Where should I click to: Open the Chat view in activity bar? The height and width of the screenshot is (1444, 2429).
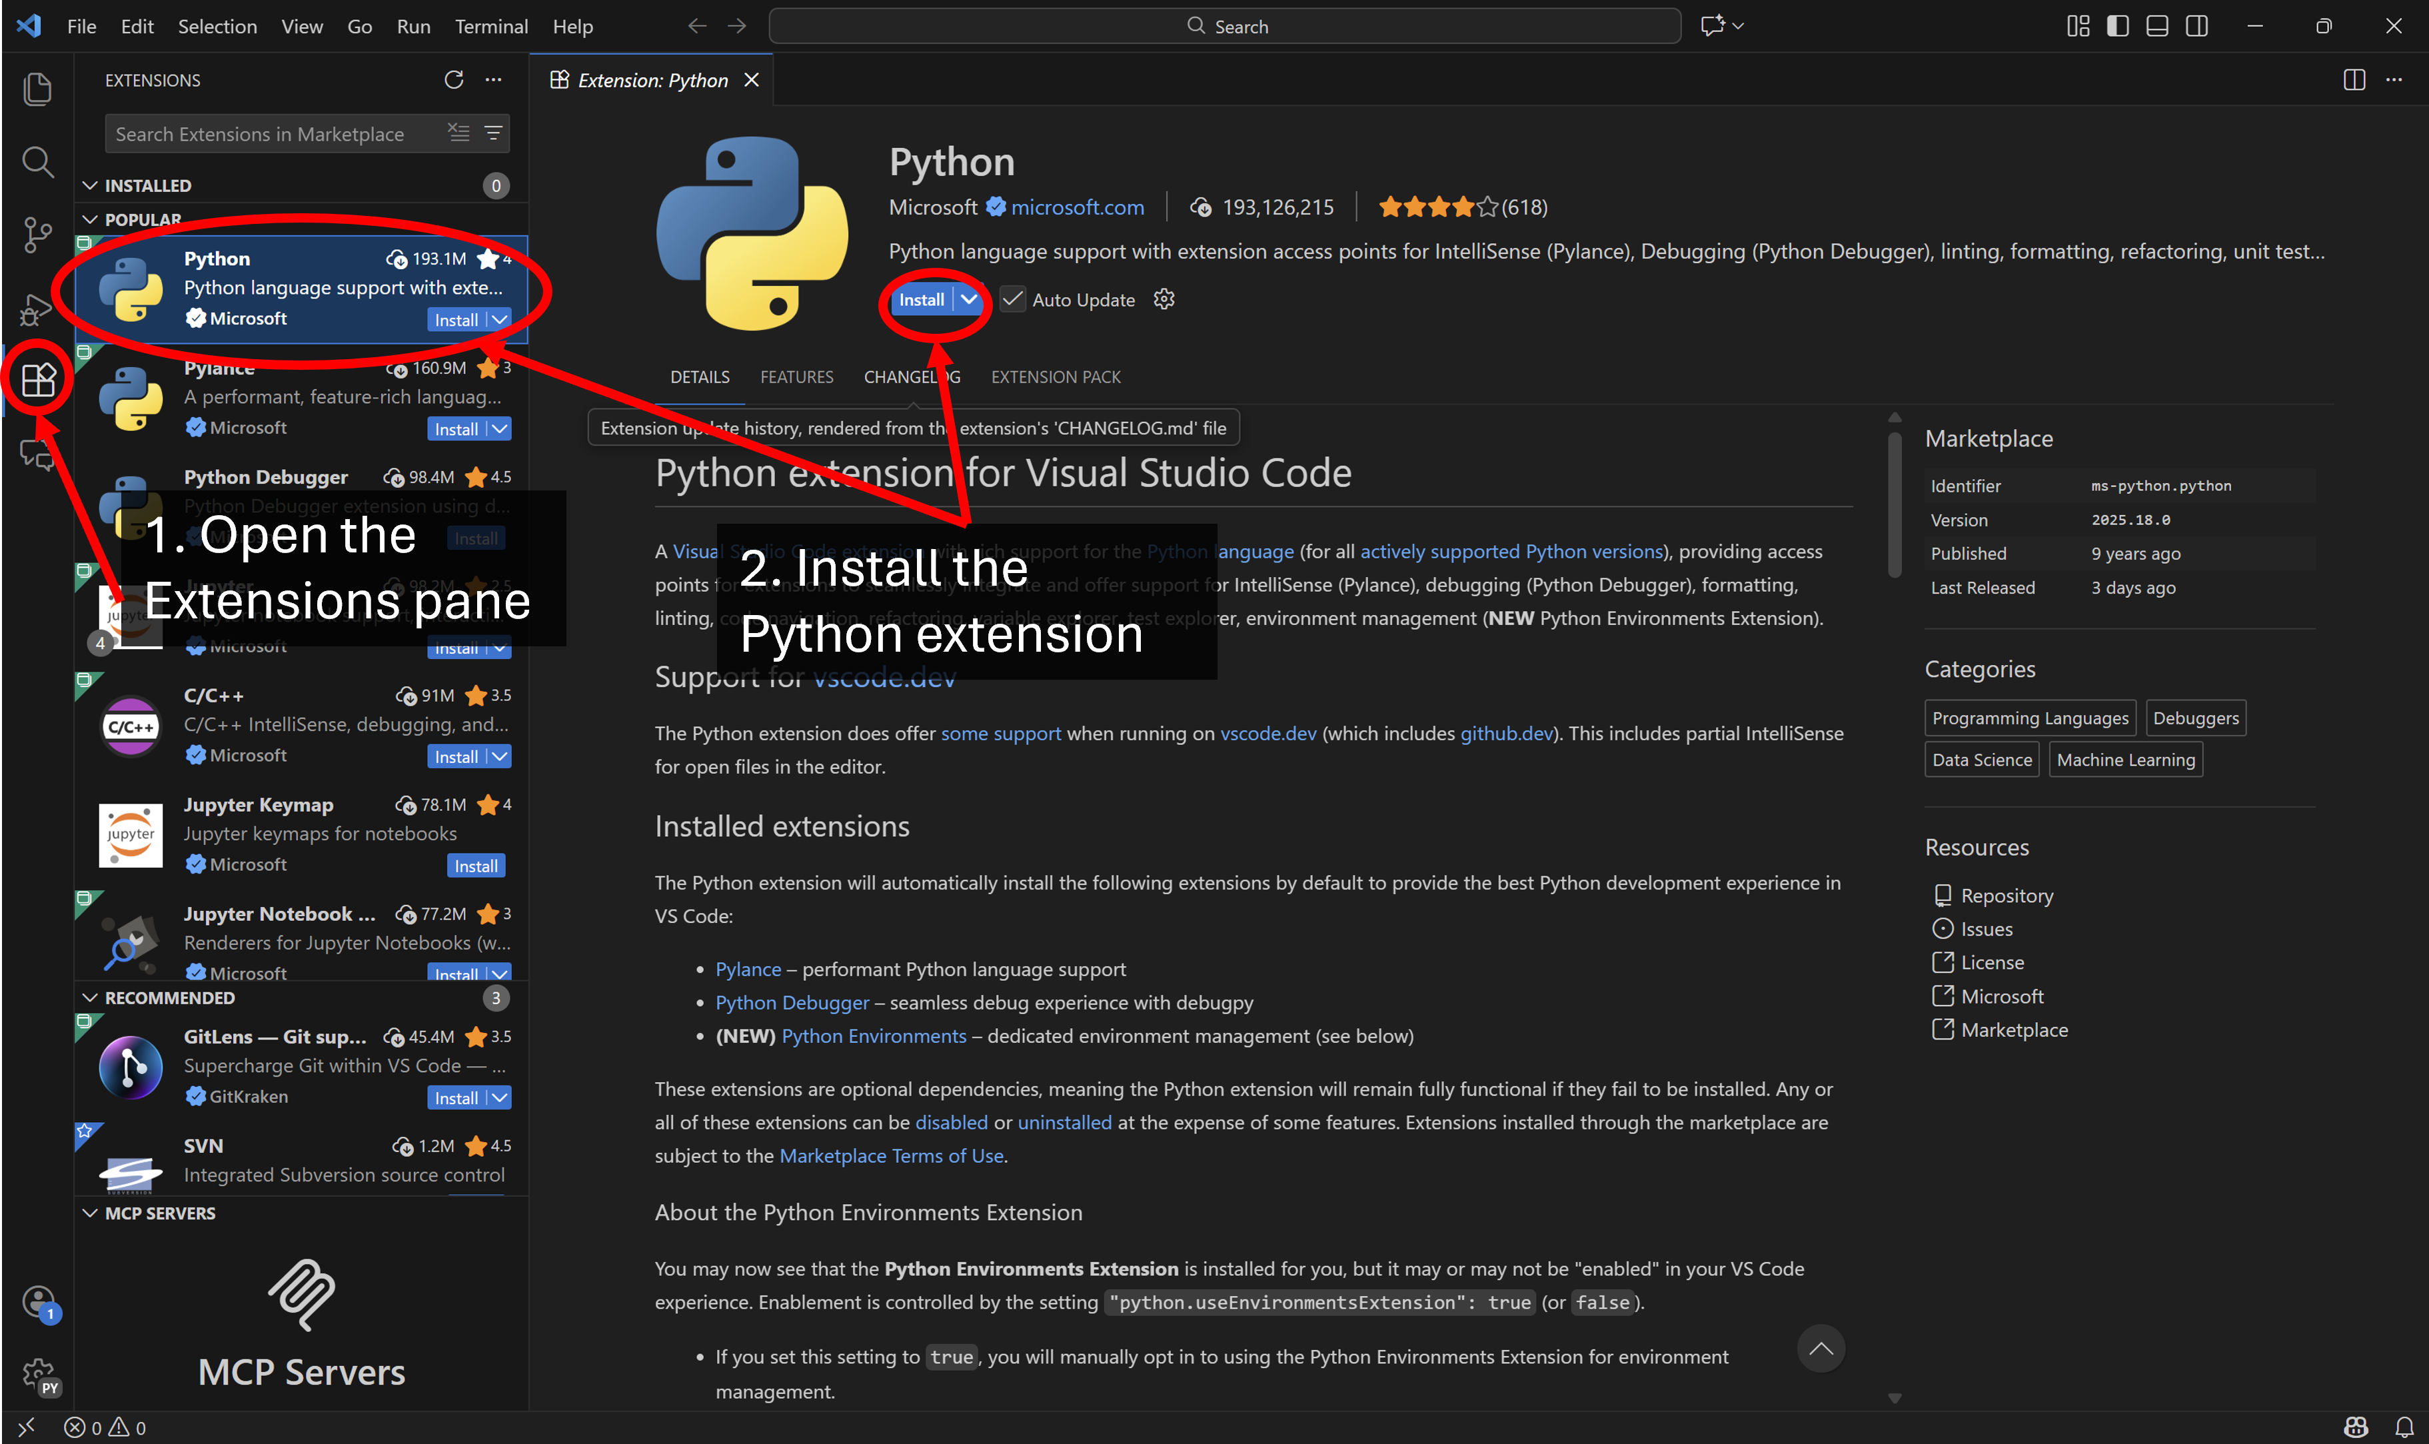coord(37,453)
